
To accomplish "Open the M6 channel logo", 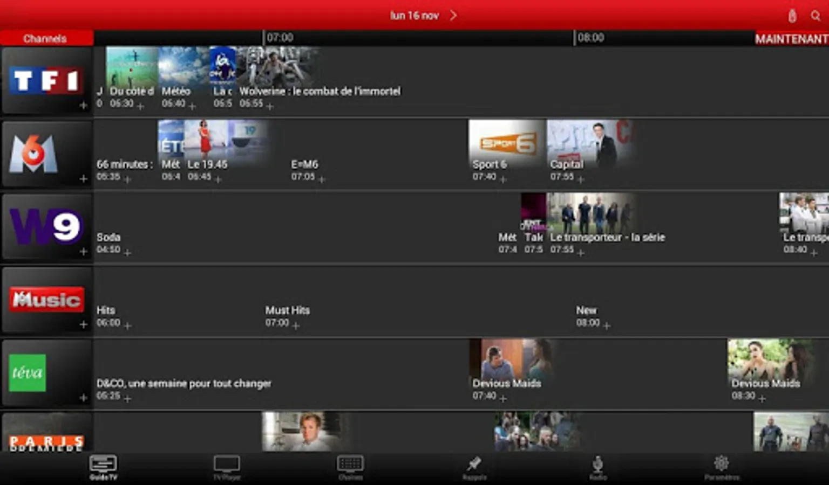I will tap(33, 153).
